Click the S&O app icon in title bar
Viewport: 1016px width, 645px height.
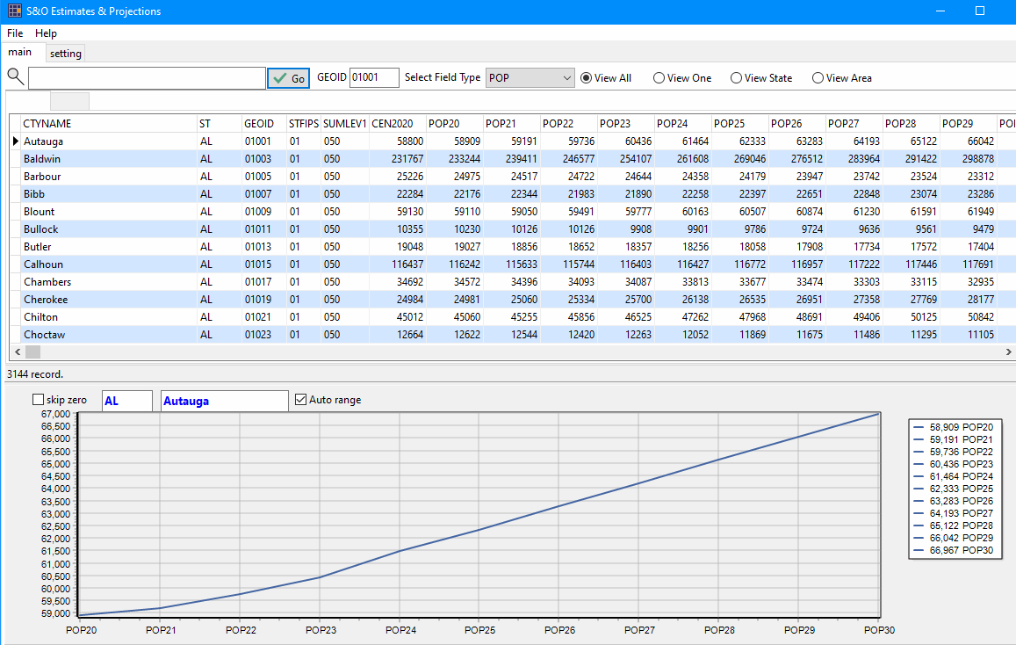[x=13, y=11]
